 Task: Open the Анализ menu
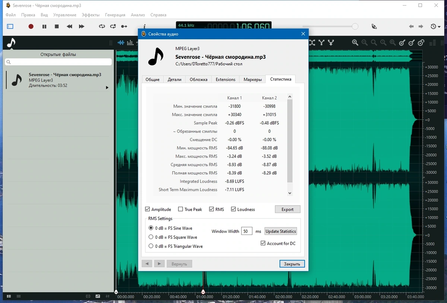pos(138,15)
